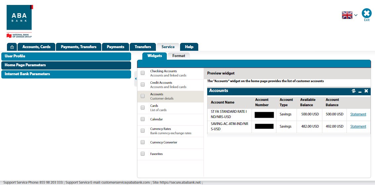Expand the Home Page Parameters section
Screen dimensions: 375x185
pos(66,65)
